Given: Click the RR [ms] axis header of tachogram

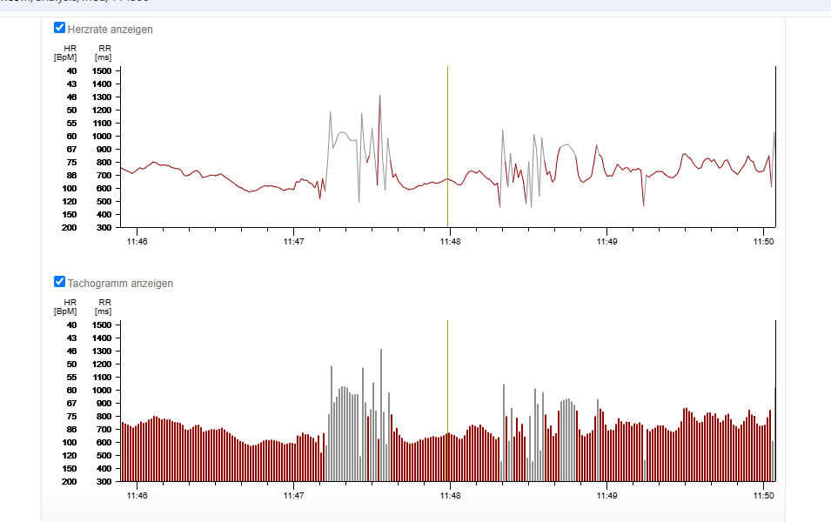Looking at the screenshot, I should tap(104, 306).
